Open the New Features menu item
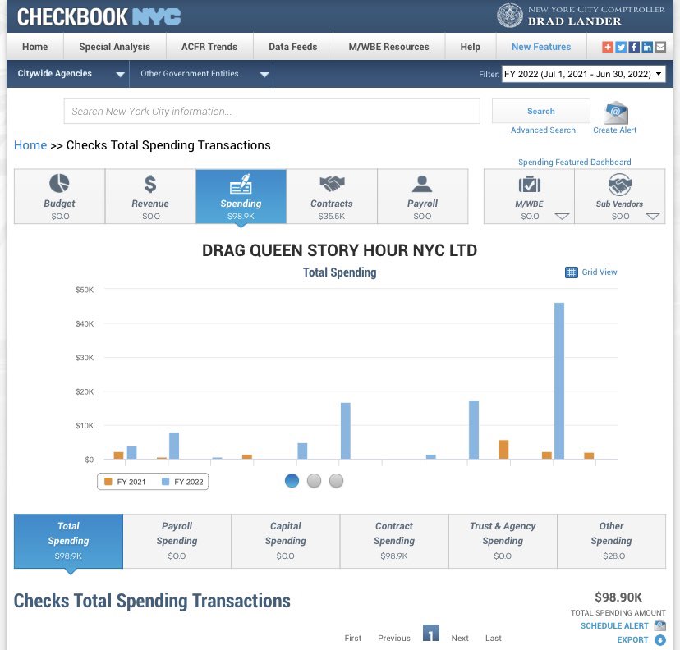The height and width of the screenshot is (650, 680). click(541, 47)
